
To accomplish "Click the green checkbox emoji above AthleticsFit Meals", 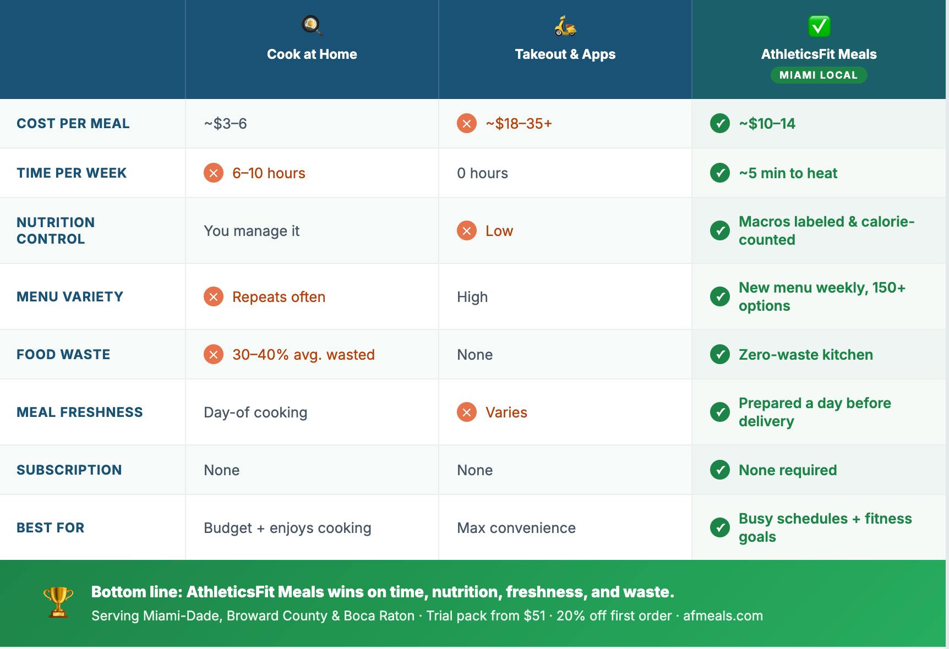I will [819, 25].
